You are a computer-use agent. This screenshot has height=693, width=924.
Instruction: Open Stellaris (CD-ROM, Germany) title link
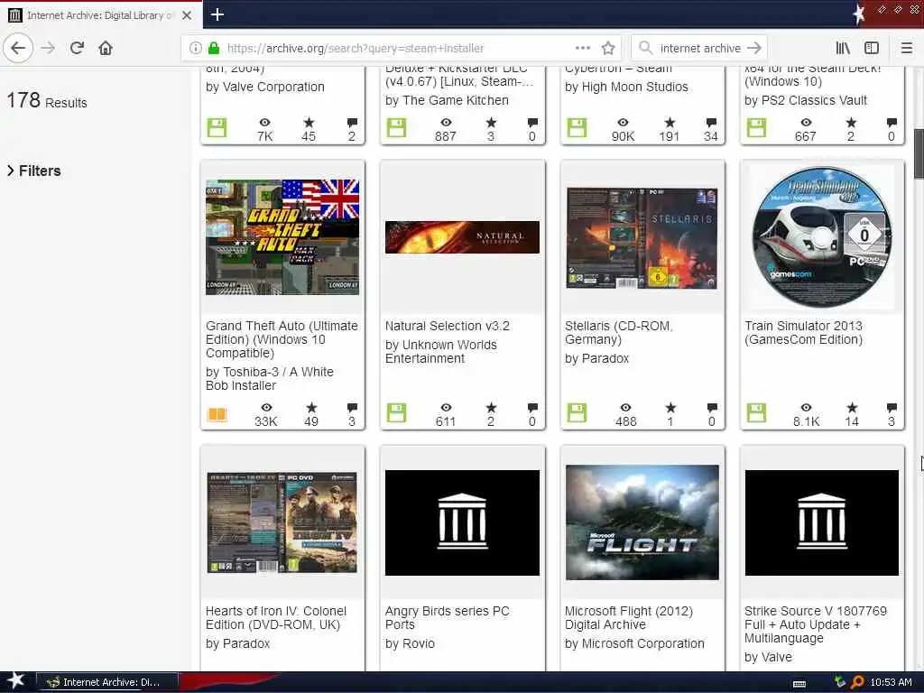click(619, 333)
